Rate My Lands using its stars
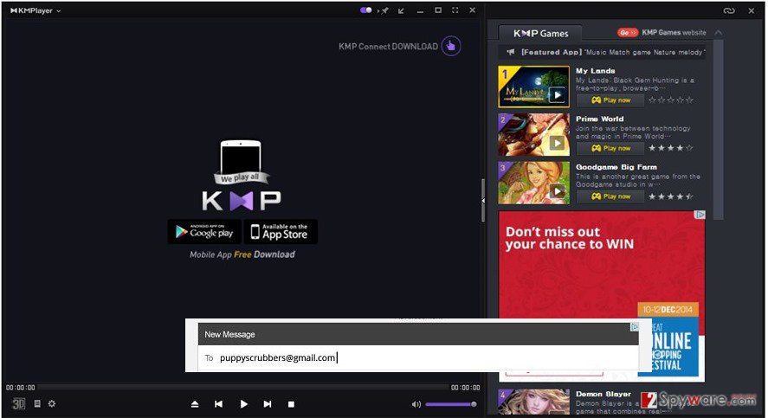 coord(670,100)
